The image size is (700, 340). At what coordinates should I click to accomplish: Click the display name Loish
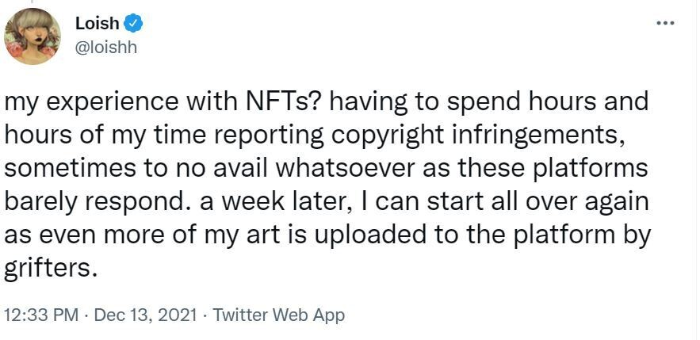pyautogui.click(x=97, y=24)
